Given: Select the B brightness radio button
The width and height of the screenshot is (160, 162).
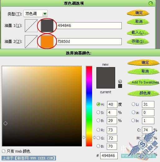Looking at the screenshot, I should 98,120.
